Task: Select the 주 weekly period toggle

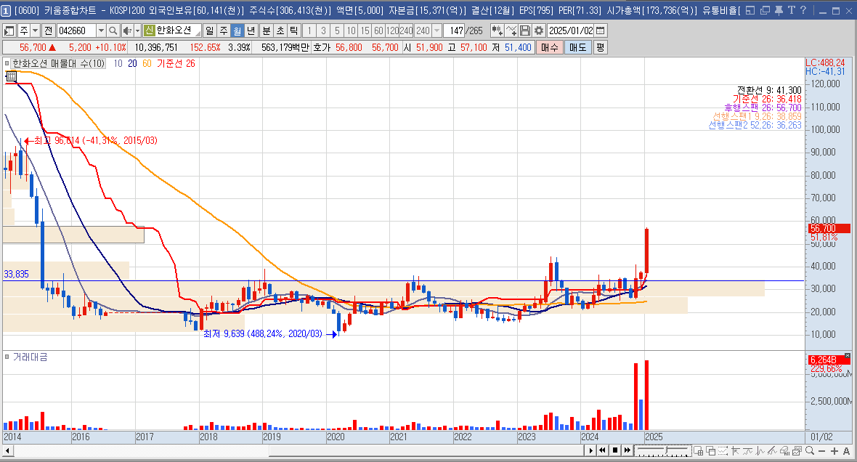Action: [x=224, y=31]
